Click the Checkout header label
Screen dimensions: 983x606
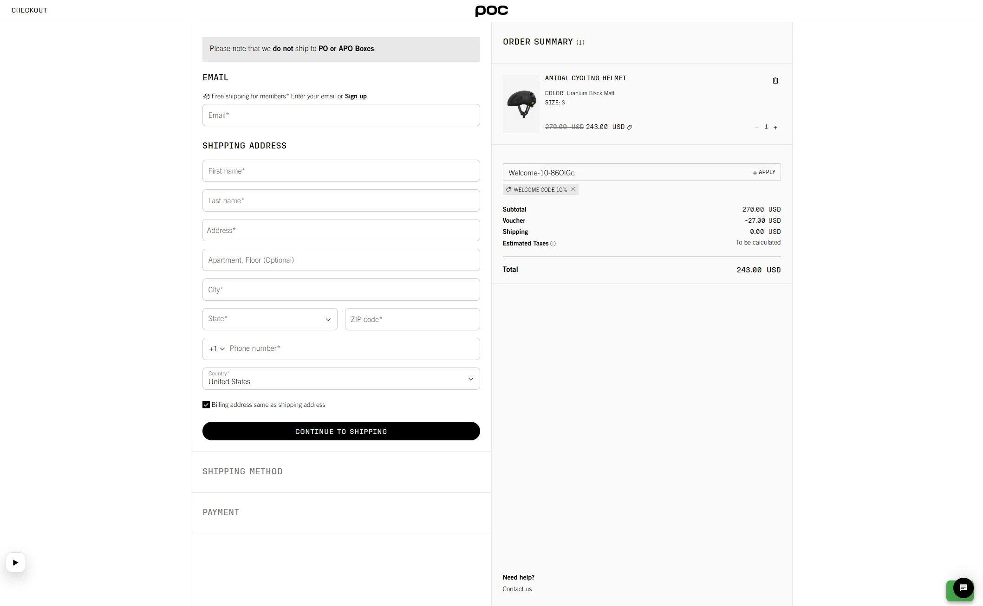[29, 10]
